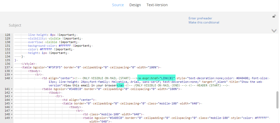Open the Design tab
This screenshot has width=280, height=123.
[135, 5]
